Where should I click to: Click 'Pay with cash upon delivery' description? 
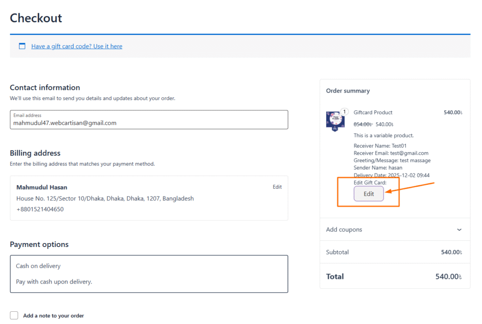click(54, 282)
